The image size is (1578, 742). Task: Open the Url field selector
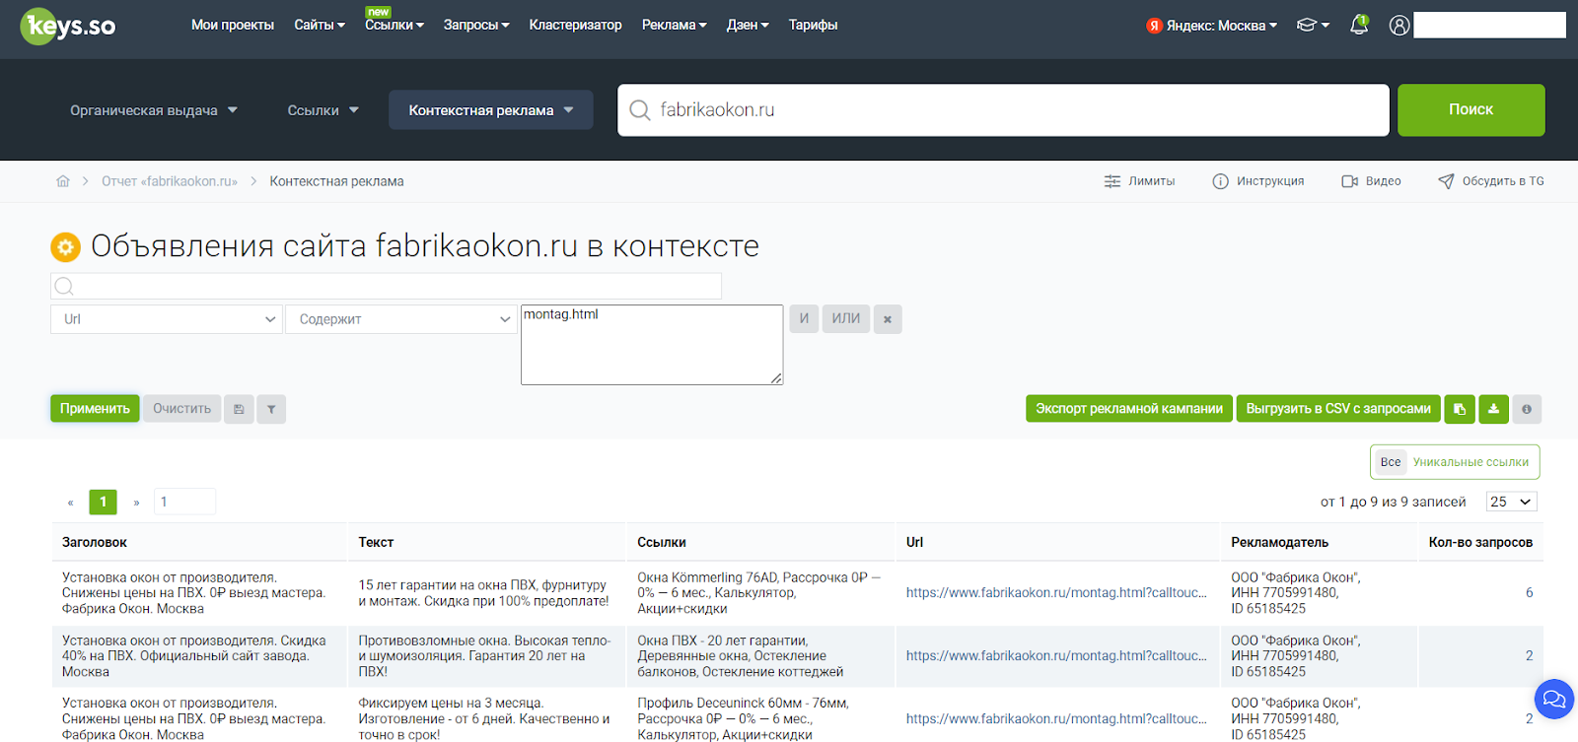167,319
